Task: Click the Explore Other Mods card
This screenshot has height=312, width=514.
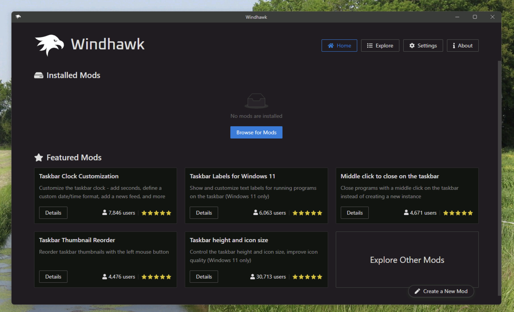Action: click(407, 260)
